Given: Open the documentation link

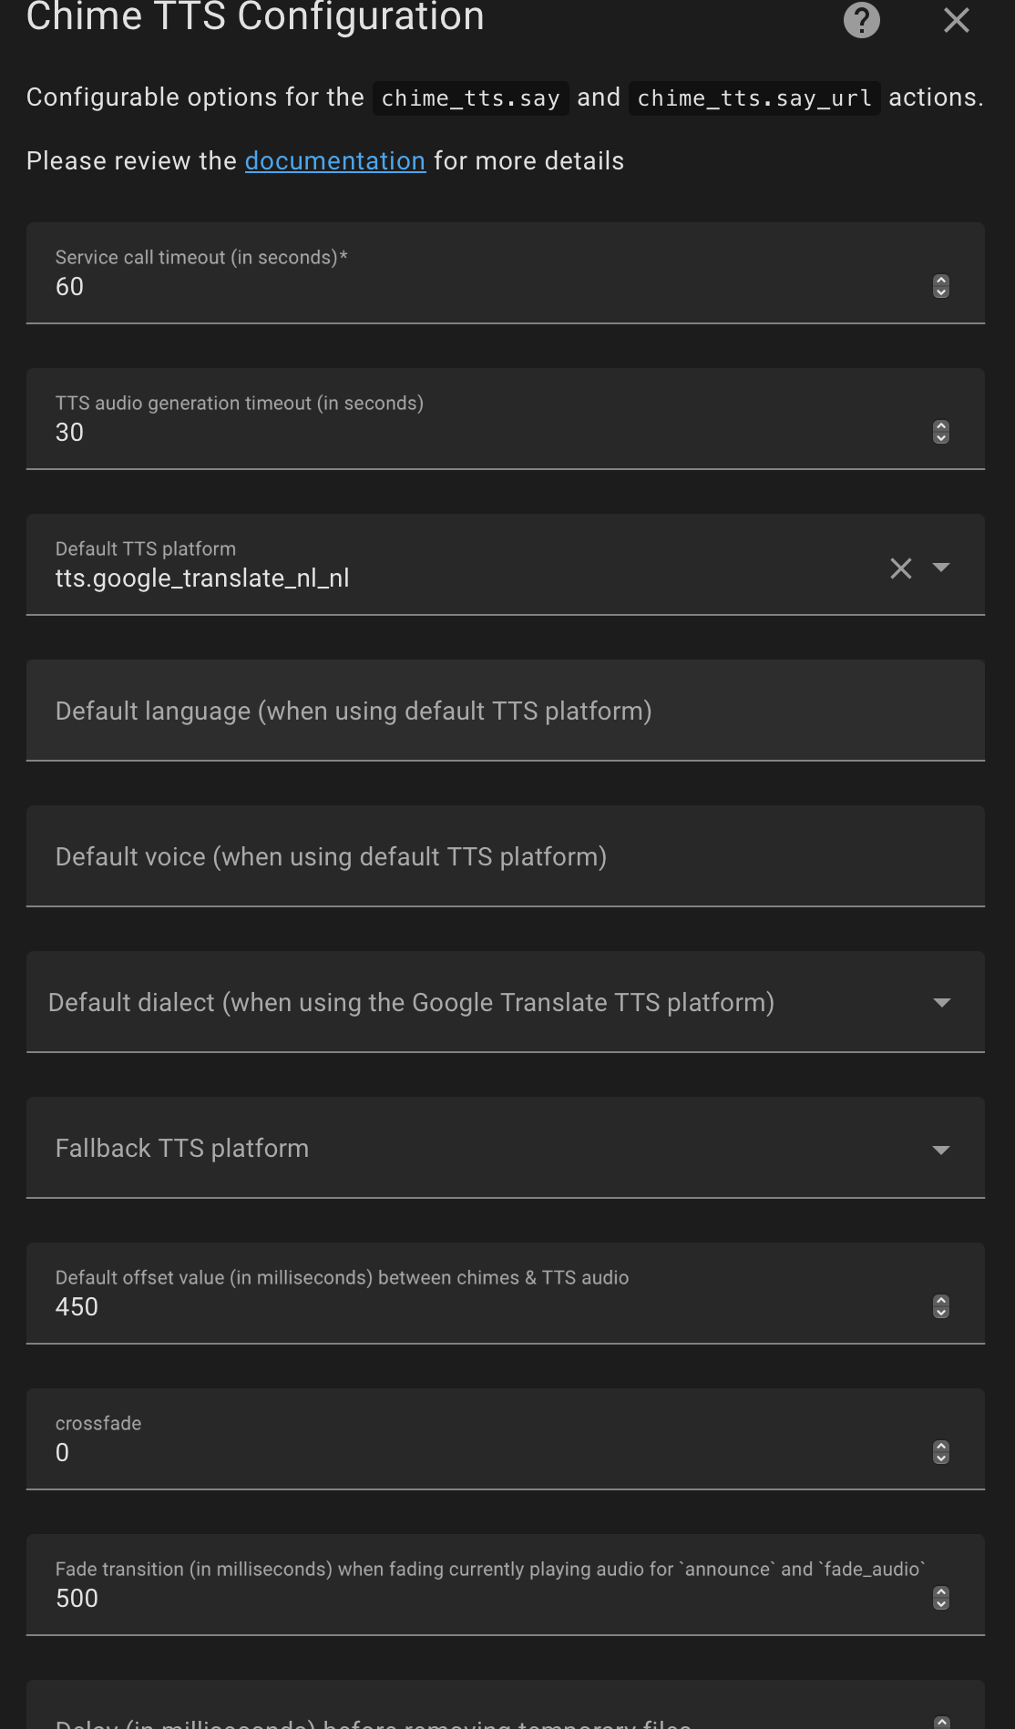Looking at the screenshot, I should 334,161.
